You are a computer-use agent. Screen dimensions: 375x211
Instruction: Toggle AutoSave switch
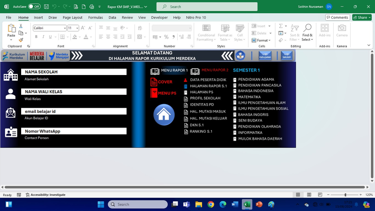tap(34, 7)
